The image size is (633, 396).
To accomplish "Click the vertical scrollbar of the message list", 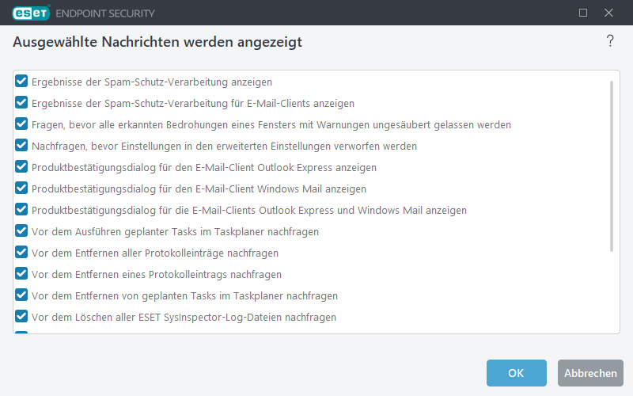I will pos(611,166).
